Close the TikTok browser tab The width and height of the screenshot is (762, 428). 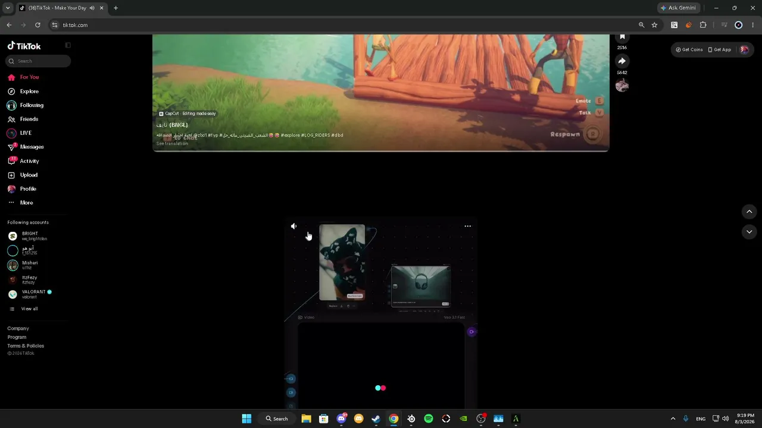[102, 8]
